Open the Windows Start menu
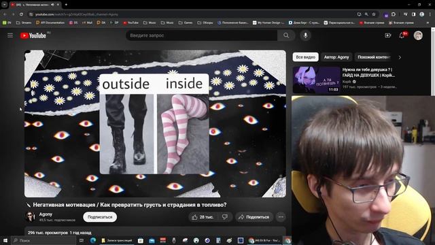This screenshot has height=245, width=435. pos(5,240)
